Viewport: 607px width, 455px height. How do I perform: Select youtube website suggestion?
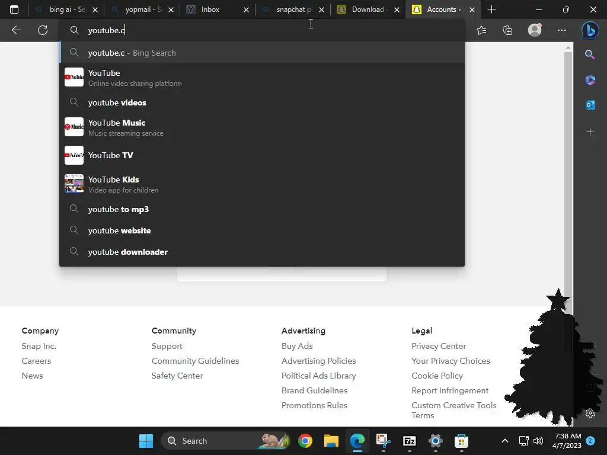pyautogui.click(x=262, y=230)
